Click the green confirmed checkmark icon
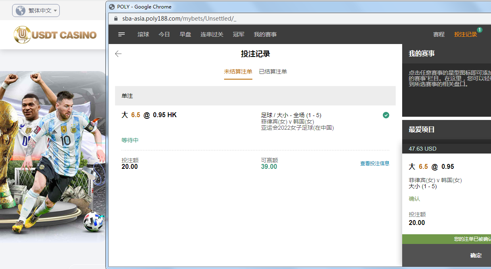This screenshot has width=491, height=269. (x=386, y=115)
